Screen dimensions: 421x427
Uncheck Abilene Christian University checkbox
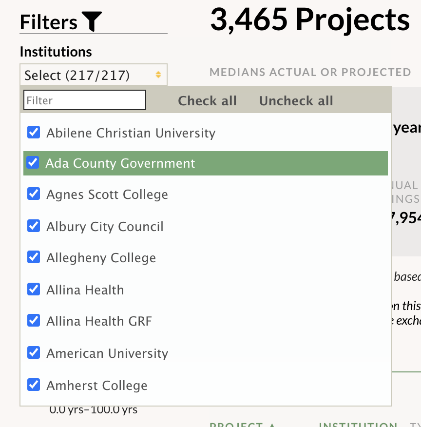click(34, 133)
